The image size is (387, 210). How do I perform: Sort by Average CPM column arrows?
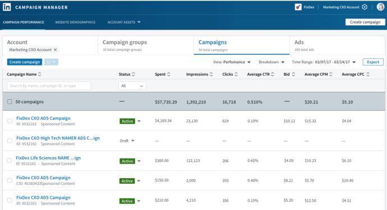coord(331,74)
